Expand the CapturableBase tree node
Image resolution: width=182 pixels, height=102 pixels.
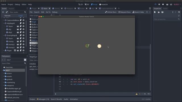click(4, 20)
